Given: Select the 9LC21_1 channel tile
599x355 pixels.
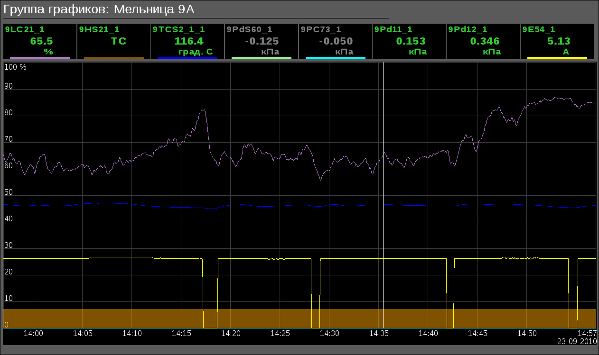Looking at the screenshot, I should click(x=40, y=42).
